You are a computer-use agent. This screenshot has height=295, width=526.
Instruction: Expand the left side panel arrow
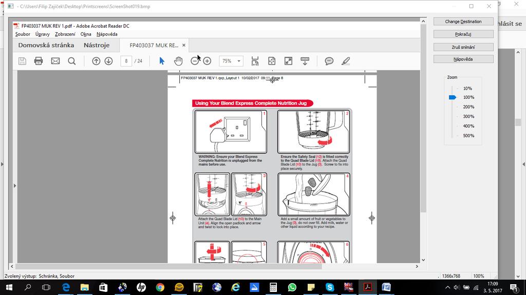[x=15, y=185]
